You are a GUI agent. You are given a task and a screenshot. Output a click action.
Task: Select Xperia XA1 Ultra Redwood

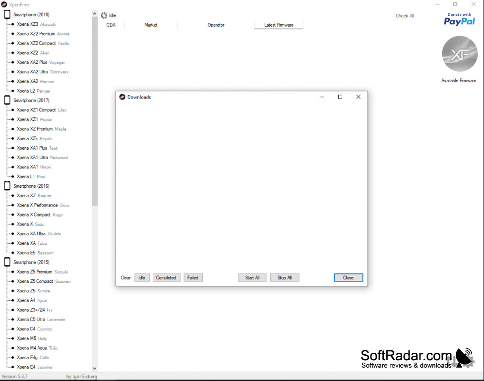click(42, 158)
